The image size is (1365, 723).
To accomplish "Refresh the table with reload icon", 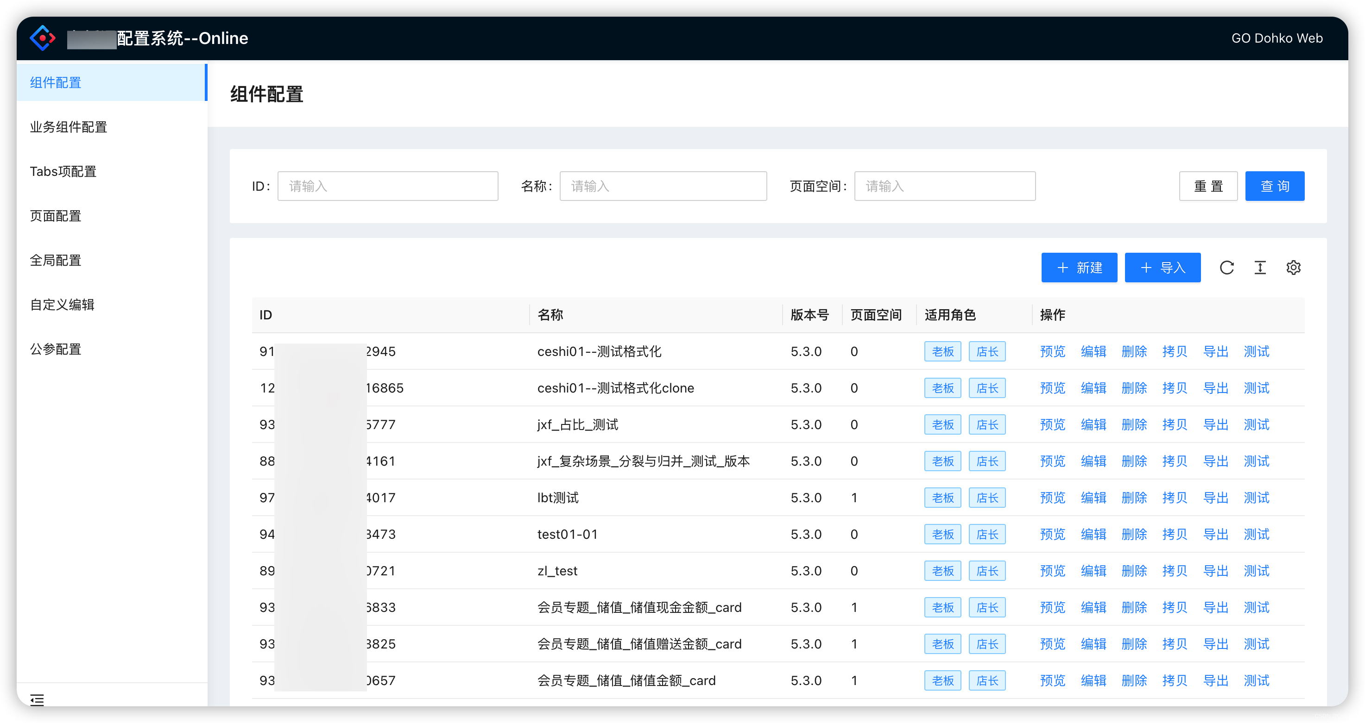I will (x=1227, y=268).
